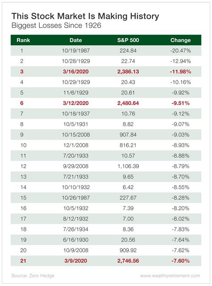The height and width of the screenshot is (286, 212).
Task: Click the 12/1/2008 date cell
Action: (76, 145)
